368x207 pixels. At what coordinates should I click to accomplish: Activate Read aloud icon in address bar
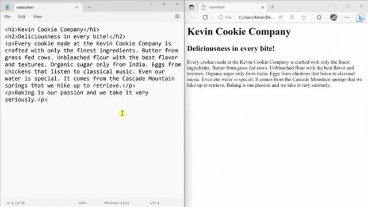pyautogui.click(x=281, y=17)
